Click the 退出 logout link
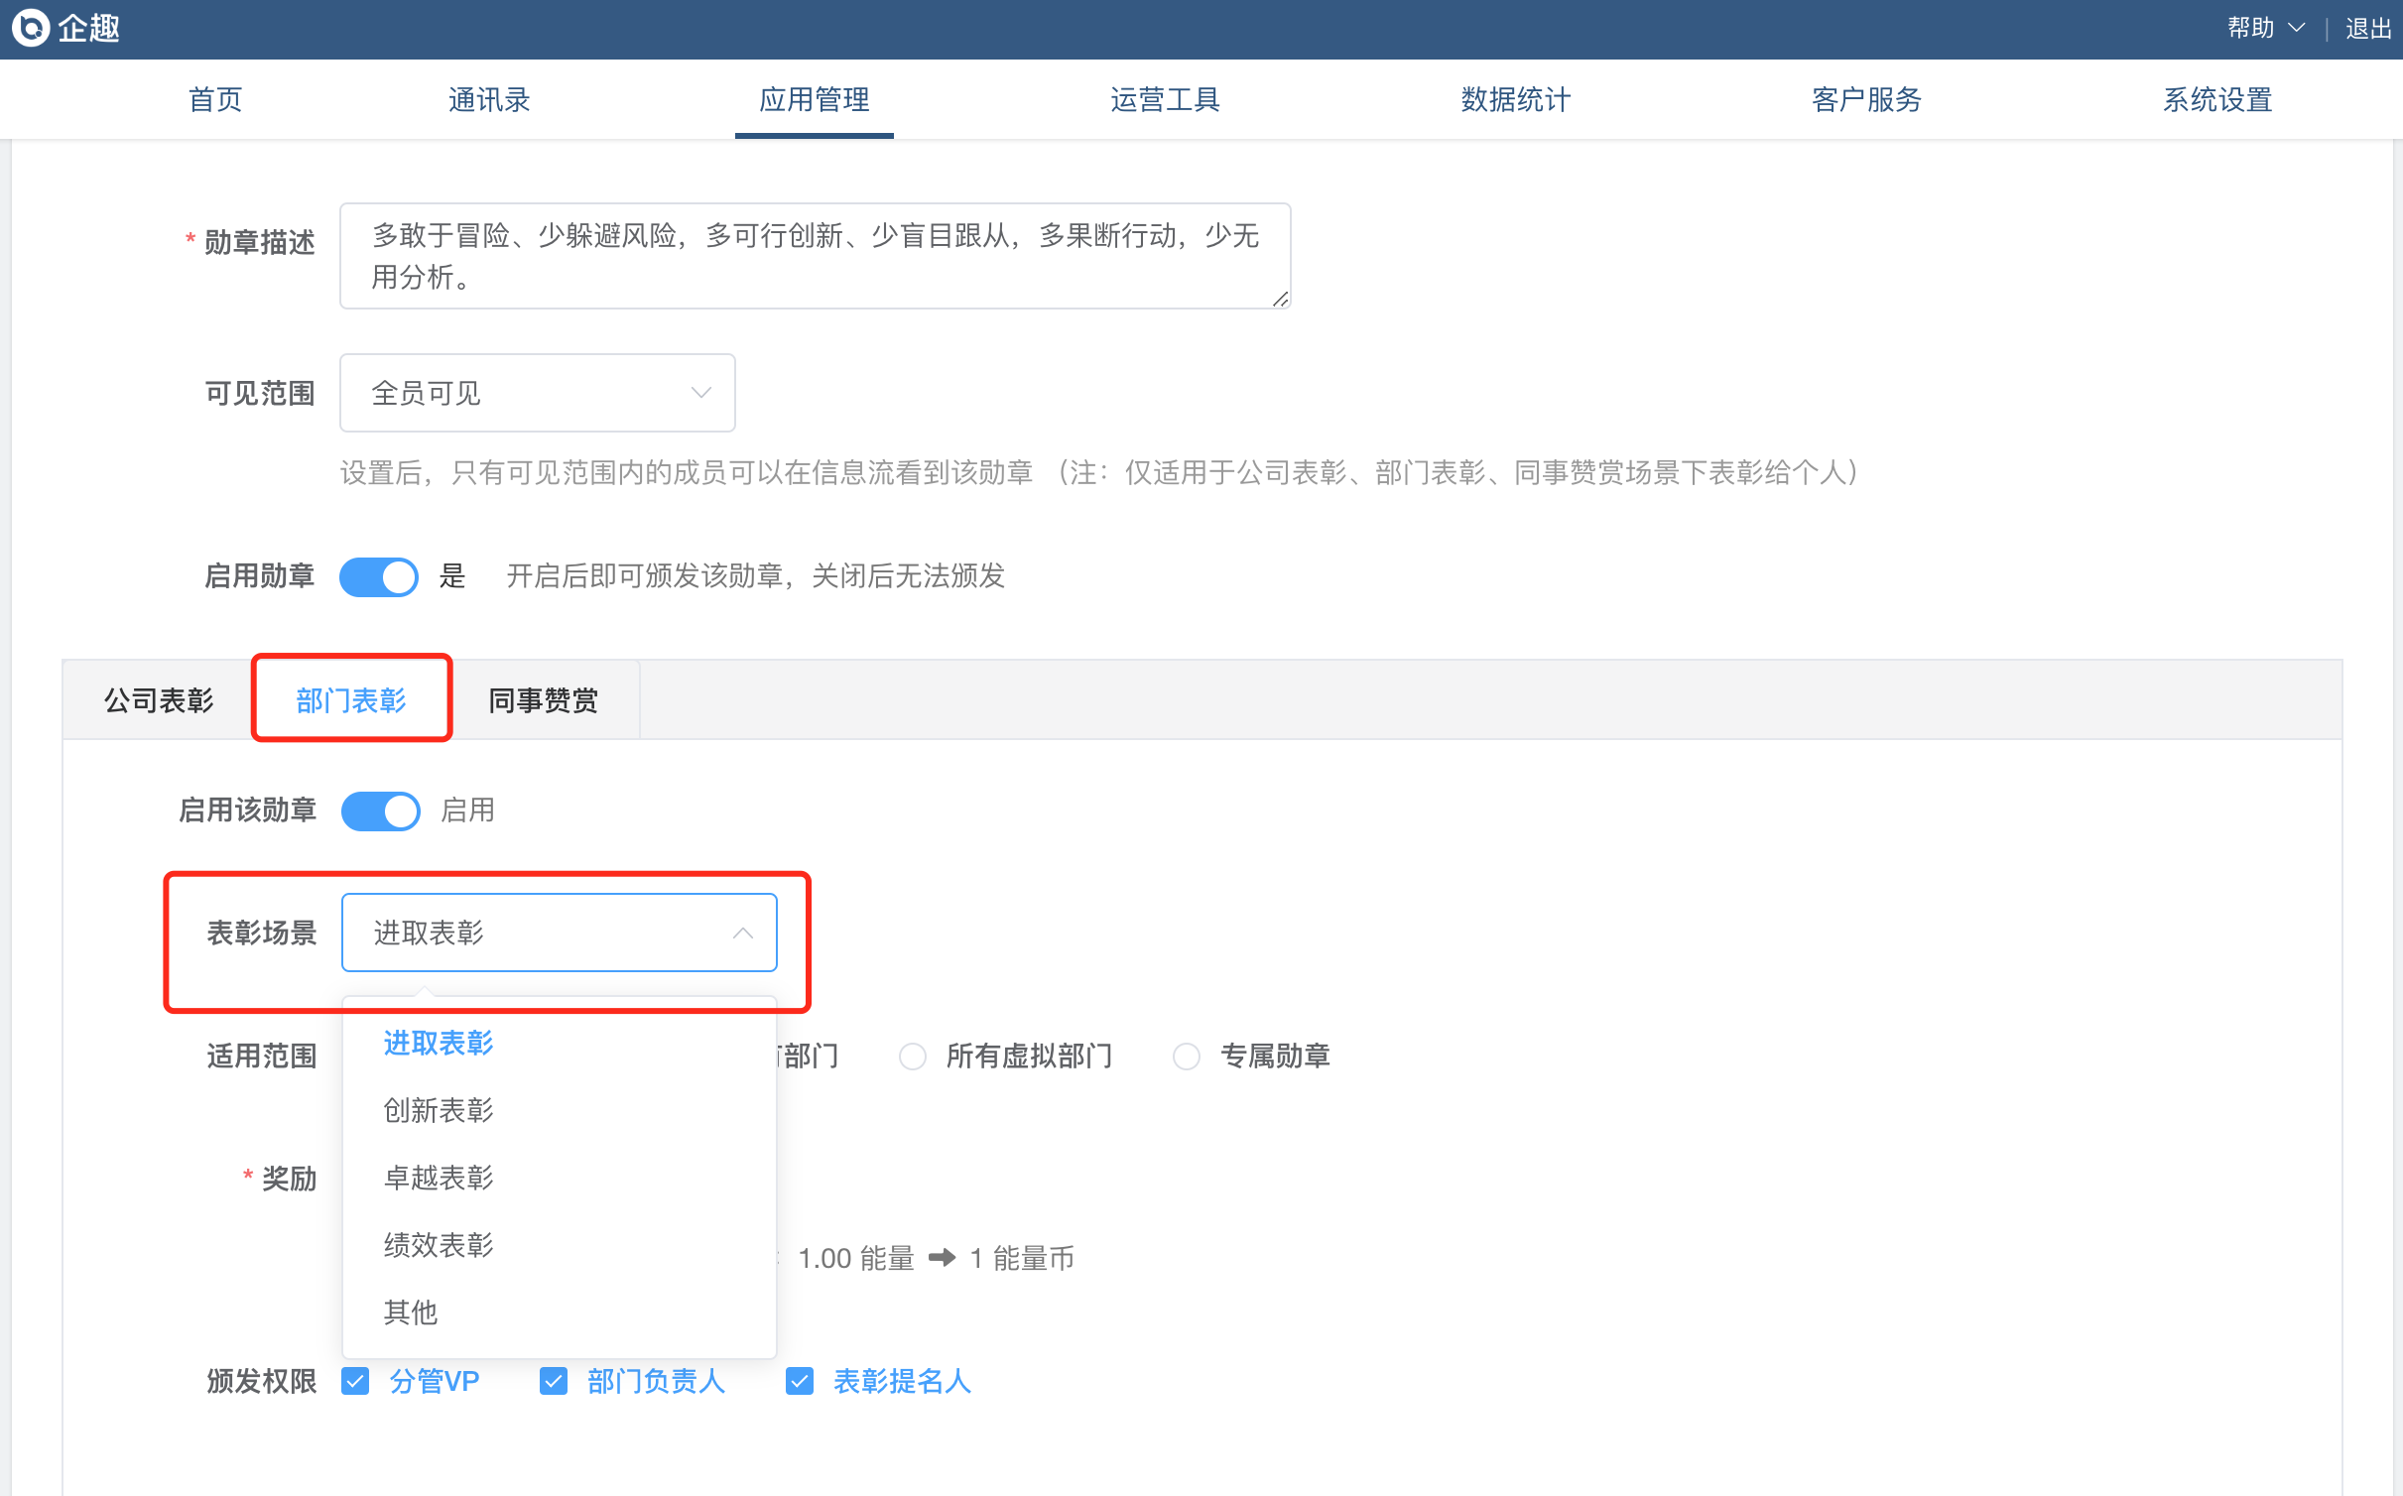 pyautogui.click(x=2367, y=29)
